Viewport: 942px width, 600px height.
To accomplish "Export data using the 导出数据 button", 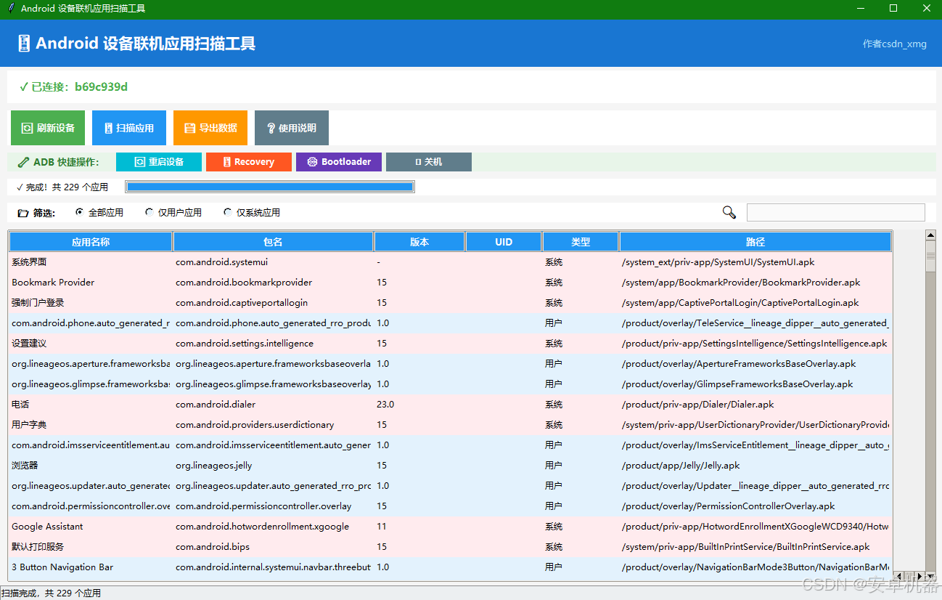I will pyautogui.click(x=210, y=128).
